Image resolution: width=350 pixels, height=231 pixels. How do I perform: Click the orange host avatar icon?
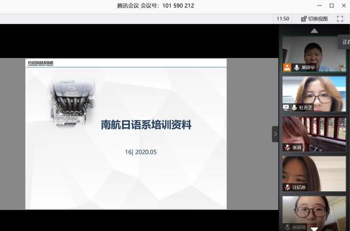tap(287, 67)
